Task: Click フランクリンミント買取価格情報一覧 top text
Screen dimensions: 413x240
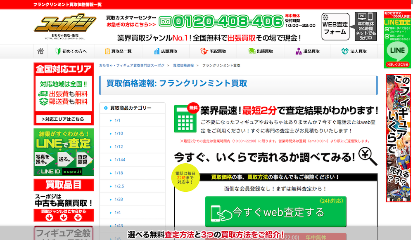Action: tap(67, 5)
